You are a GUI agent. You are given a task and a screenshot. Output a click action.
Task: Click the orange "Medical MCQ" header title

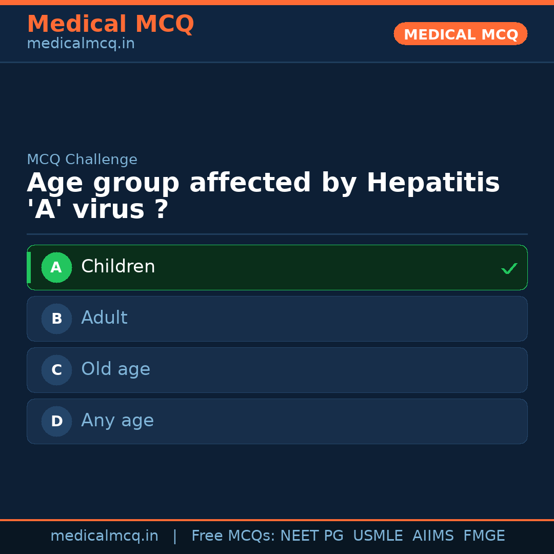click(110, 24)
